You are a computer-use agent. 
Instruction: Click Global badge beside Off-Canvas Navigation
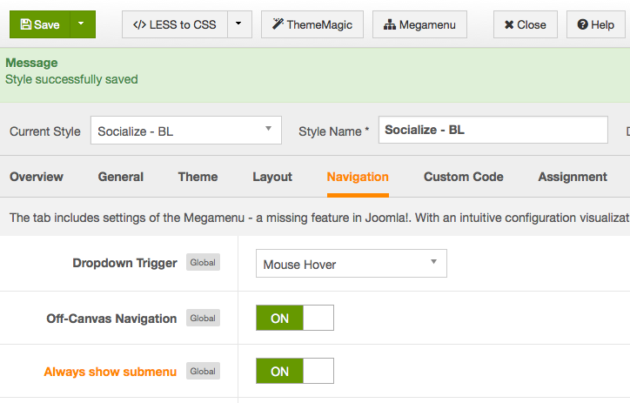coord(203,318)
